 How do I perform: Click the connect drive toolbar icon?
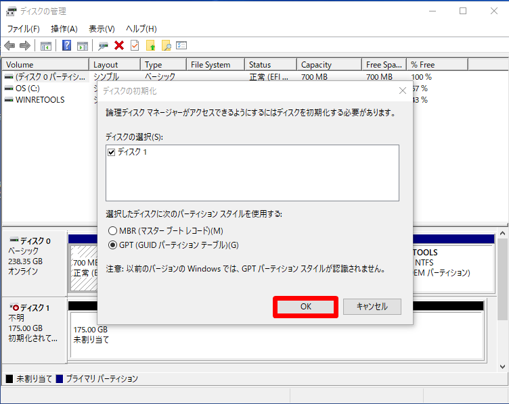(x=104, y=45)
